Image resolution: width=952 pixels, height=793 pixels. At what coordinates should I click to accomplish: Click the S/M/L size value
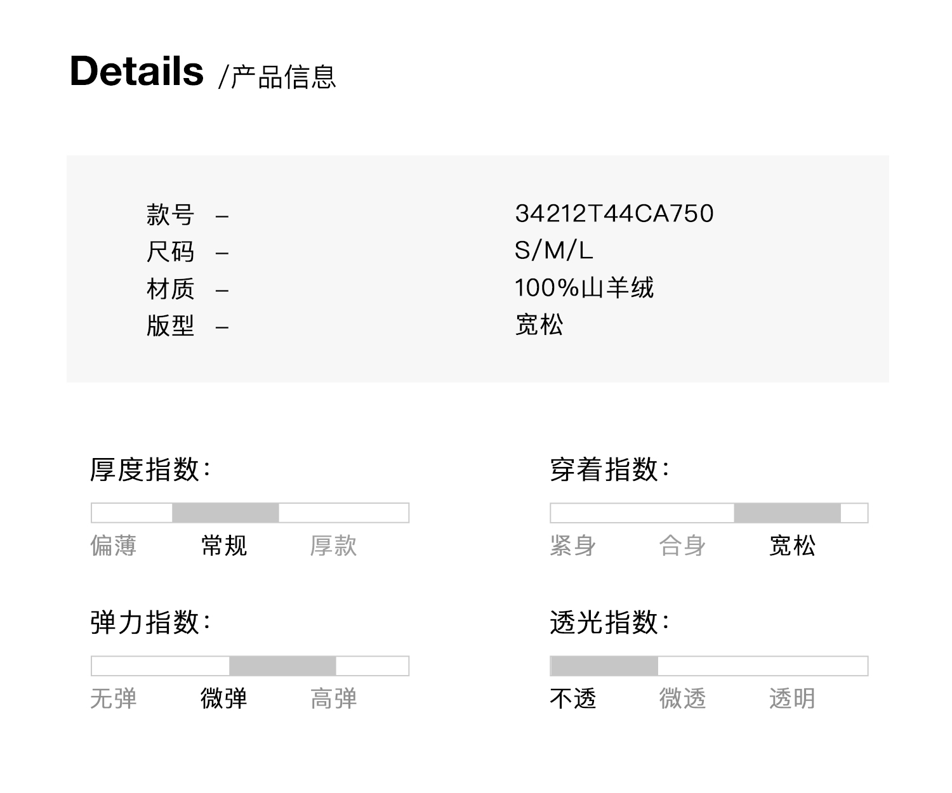pos(553,251)
